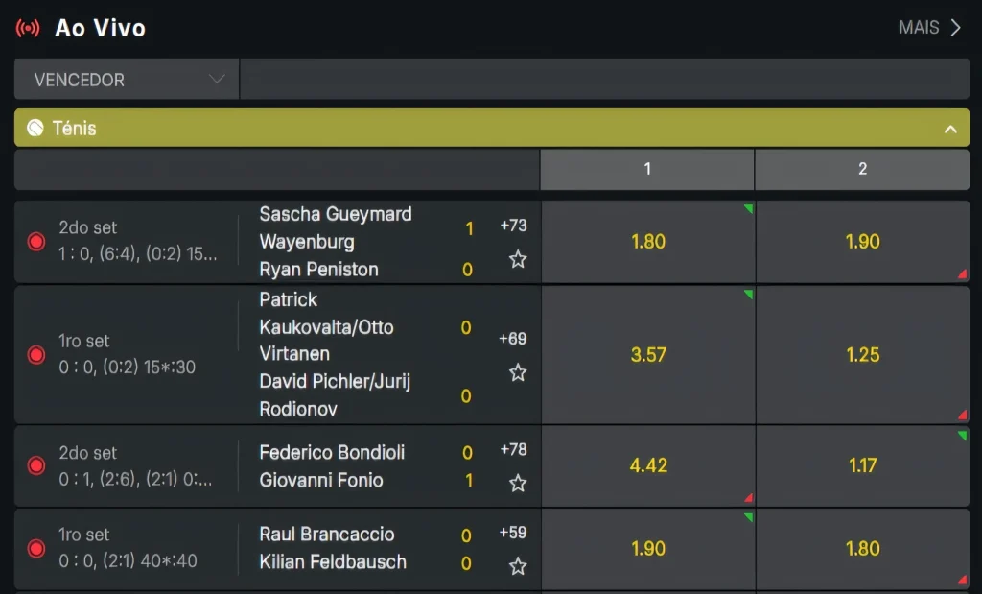Screen dimensions: 982x594
Task: Collapse the Ténis section
Action: click(950, 129)
